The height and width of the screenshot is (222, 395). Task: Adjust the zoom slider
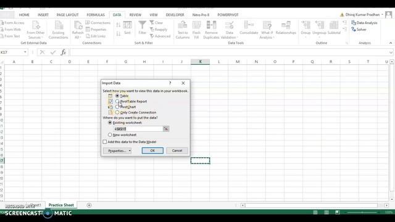[362, 212]
